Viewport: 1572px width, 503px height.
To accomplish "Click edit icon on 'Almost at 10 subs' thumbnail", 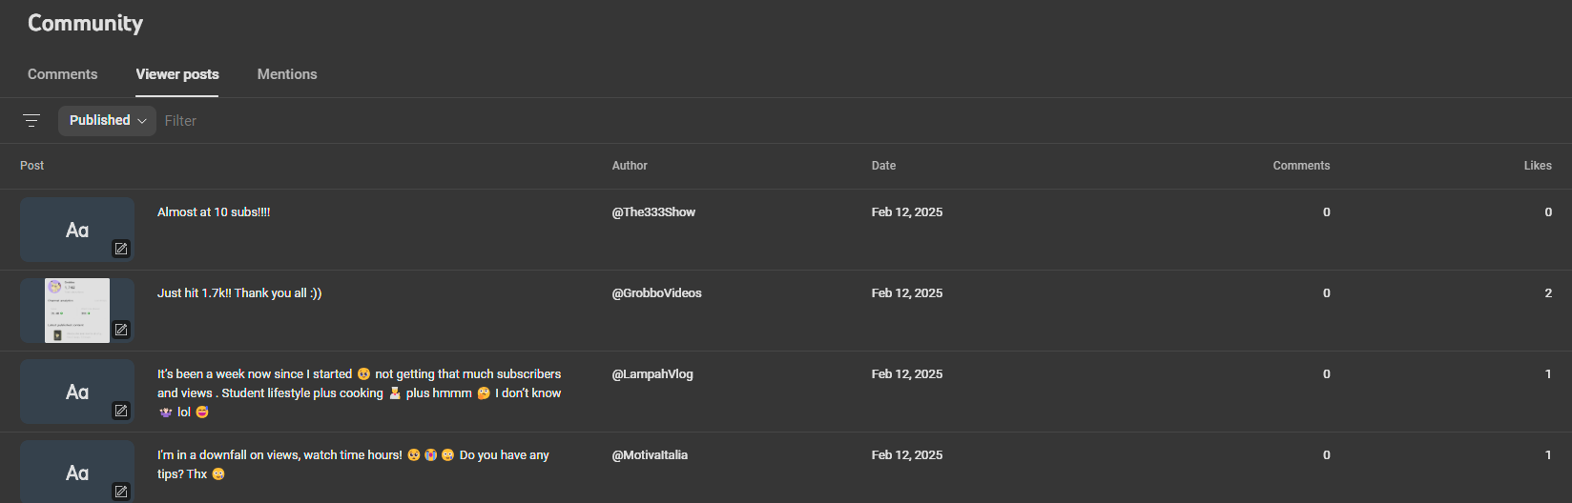I will click(121, 249).
